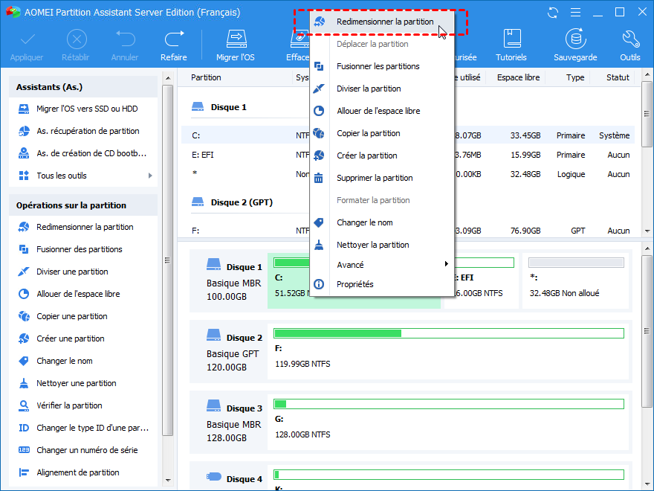Select Disque 4 disk label
This screenshot has width=654, height=491.
click(234, 479)
